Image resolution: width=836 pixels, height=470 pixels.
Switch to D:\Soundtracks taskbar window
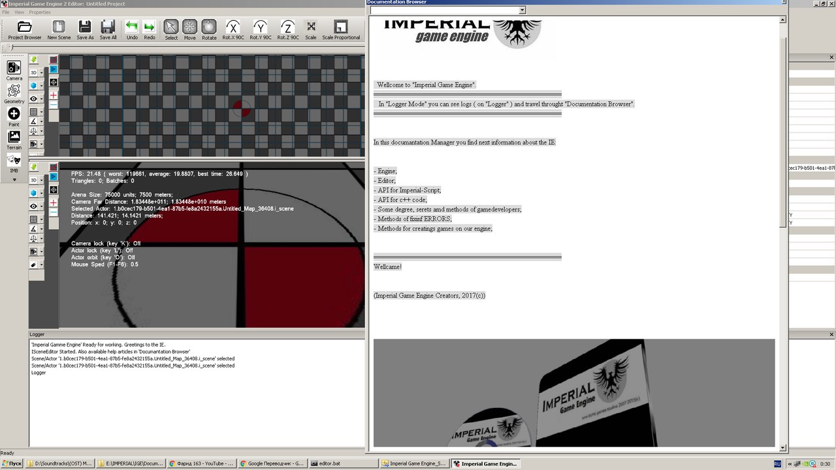pos(60,463)
